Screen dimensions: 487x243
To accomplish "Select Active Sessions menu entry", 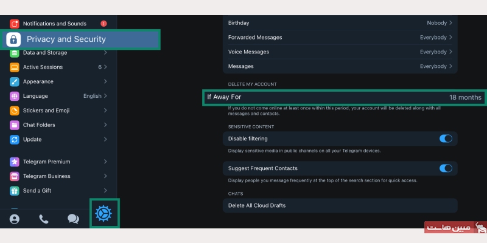I will 58,67.
